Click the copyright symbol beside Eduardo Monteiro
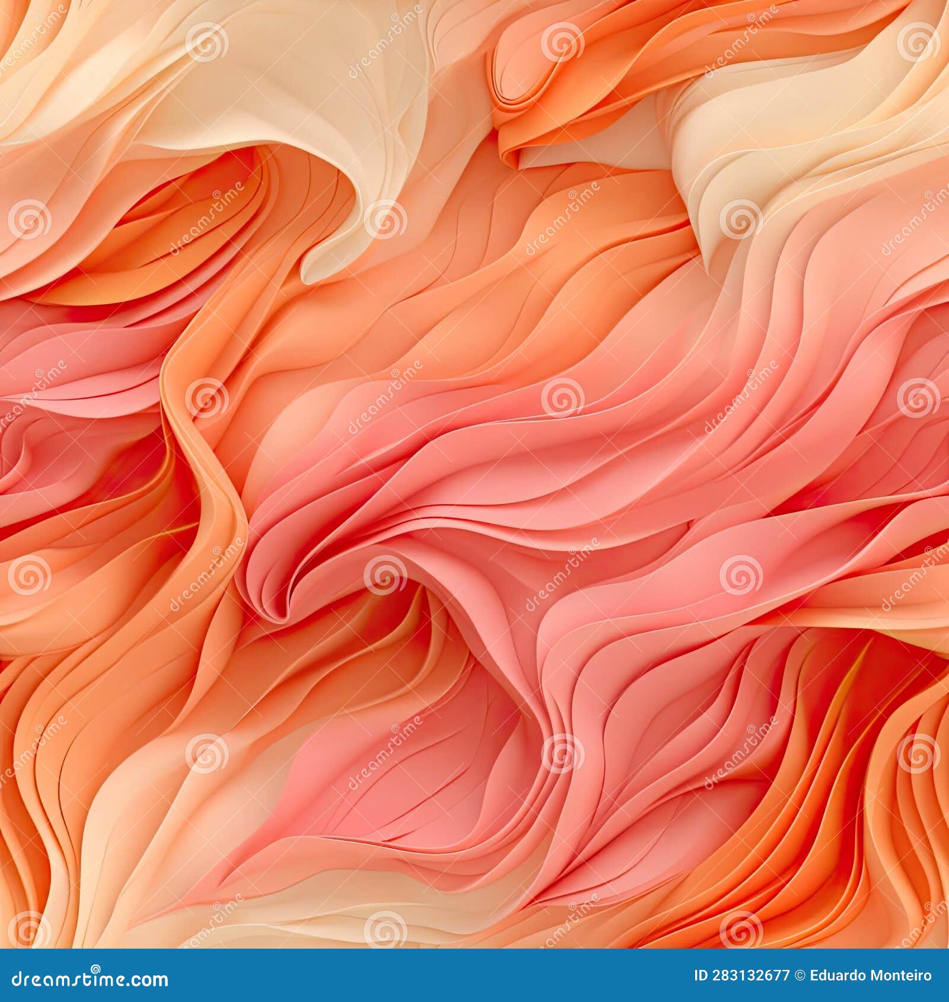Screen dimensions: 949x1002 click(800, 975)
